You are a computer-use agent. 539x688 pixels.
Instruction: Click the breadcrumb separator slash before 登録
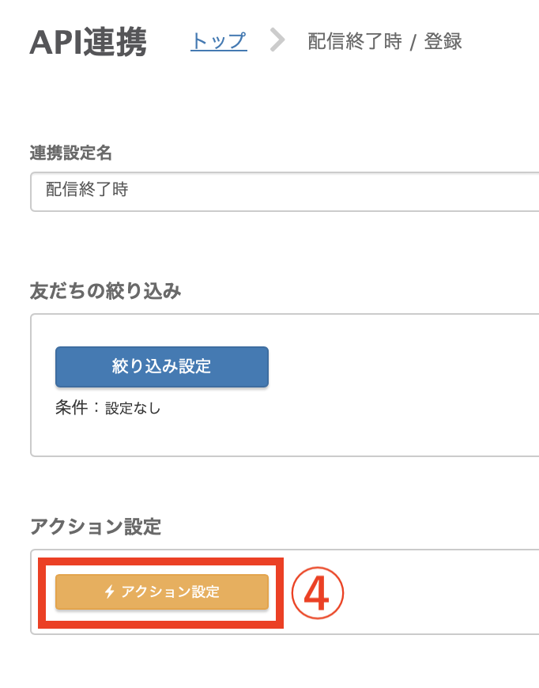(x=412, y=42)
